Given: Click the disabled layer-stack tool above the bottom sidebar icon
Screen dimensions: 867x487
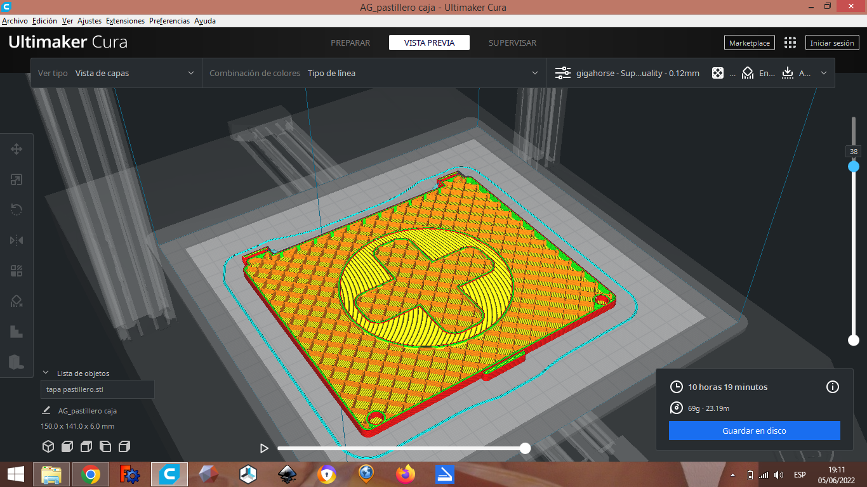Looking at the screenshot, I should tap(17, 332).
